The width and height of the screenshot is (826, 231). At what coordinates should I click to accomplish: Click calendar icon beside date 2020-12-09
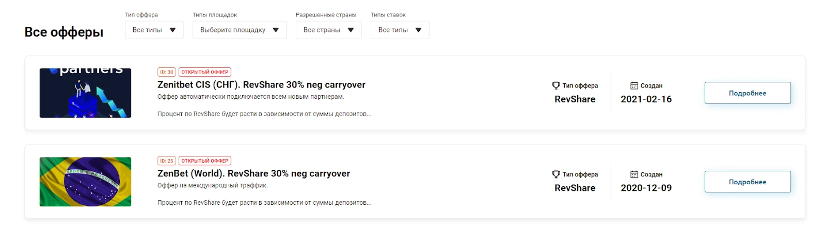click(x=634, y=175)
